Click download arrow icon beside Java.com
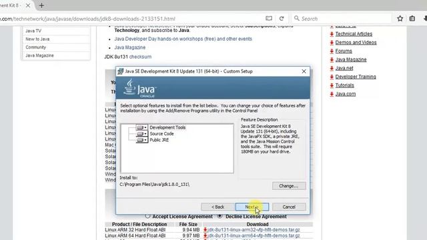427x240 pixels. 332,94
